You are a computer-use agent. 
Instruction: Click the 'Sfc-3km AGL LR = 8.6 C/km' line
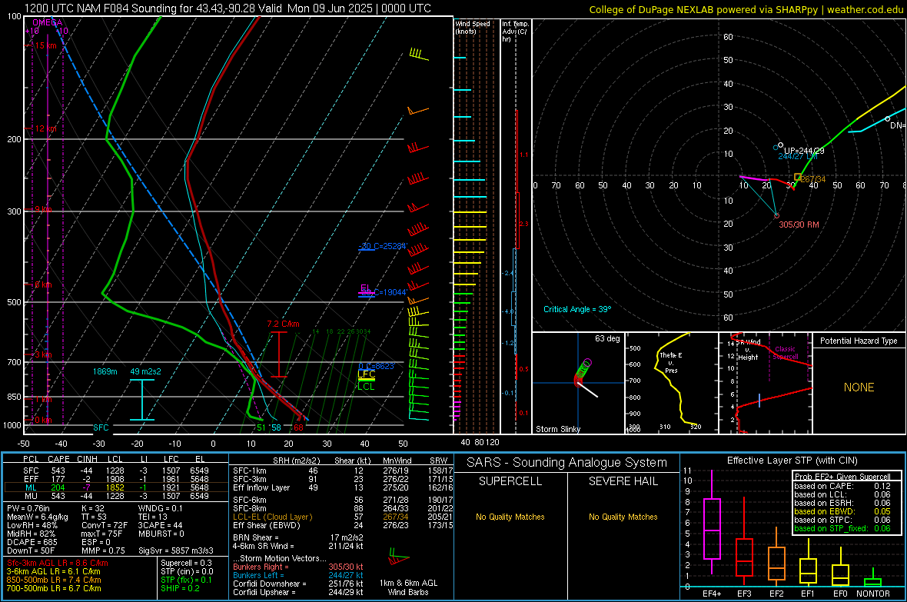[58, 563]
